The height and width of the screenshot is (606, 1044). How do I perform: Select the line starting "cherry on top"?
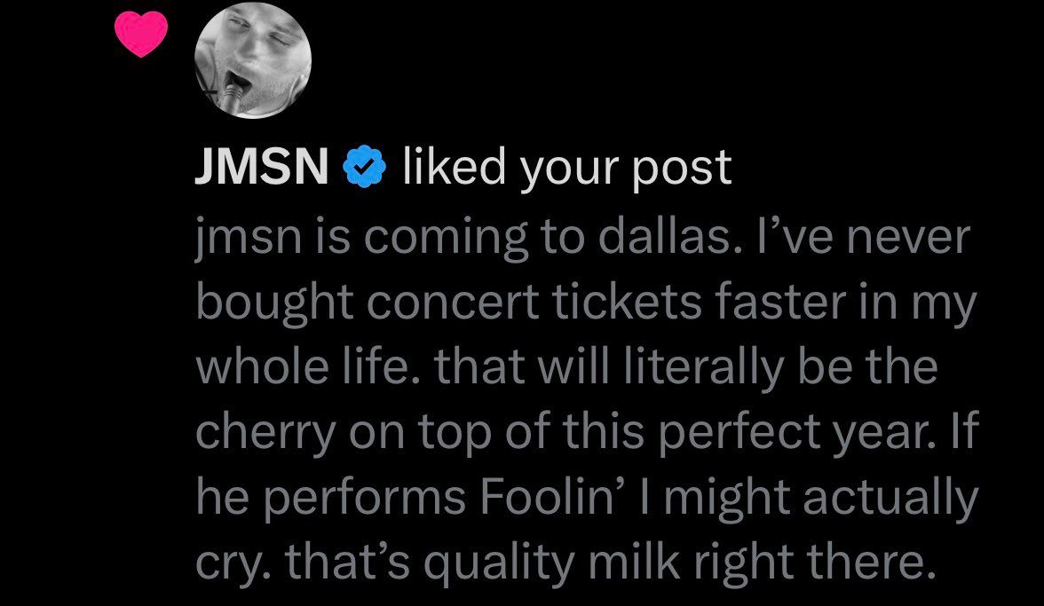(x=584, y=431)
